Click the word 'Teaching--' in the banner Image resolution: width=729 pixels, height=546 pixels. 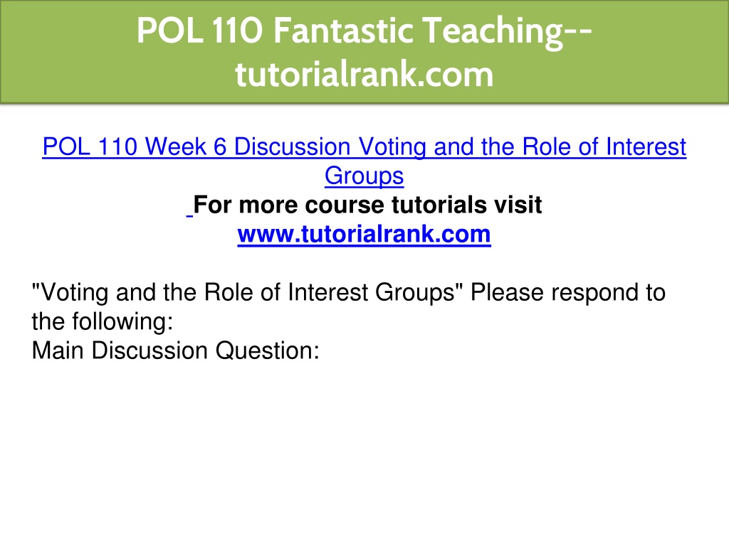pyautogui.click(x=507, y=31)
